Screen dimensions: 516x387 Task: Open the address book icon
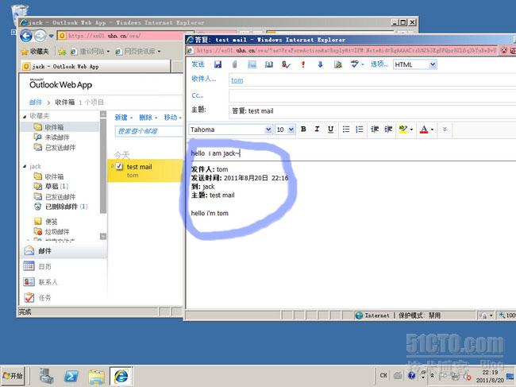click(269, 64)
